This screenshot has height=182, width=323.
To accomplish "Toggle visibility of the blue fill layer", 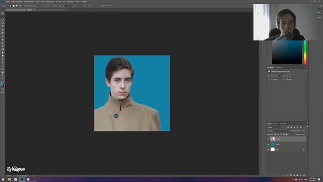I will pyautogui.click(x=268, y=144).
